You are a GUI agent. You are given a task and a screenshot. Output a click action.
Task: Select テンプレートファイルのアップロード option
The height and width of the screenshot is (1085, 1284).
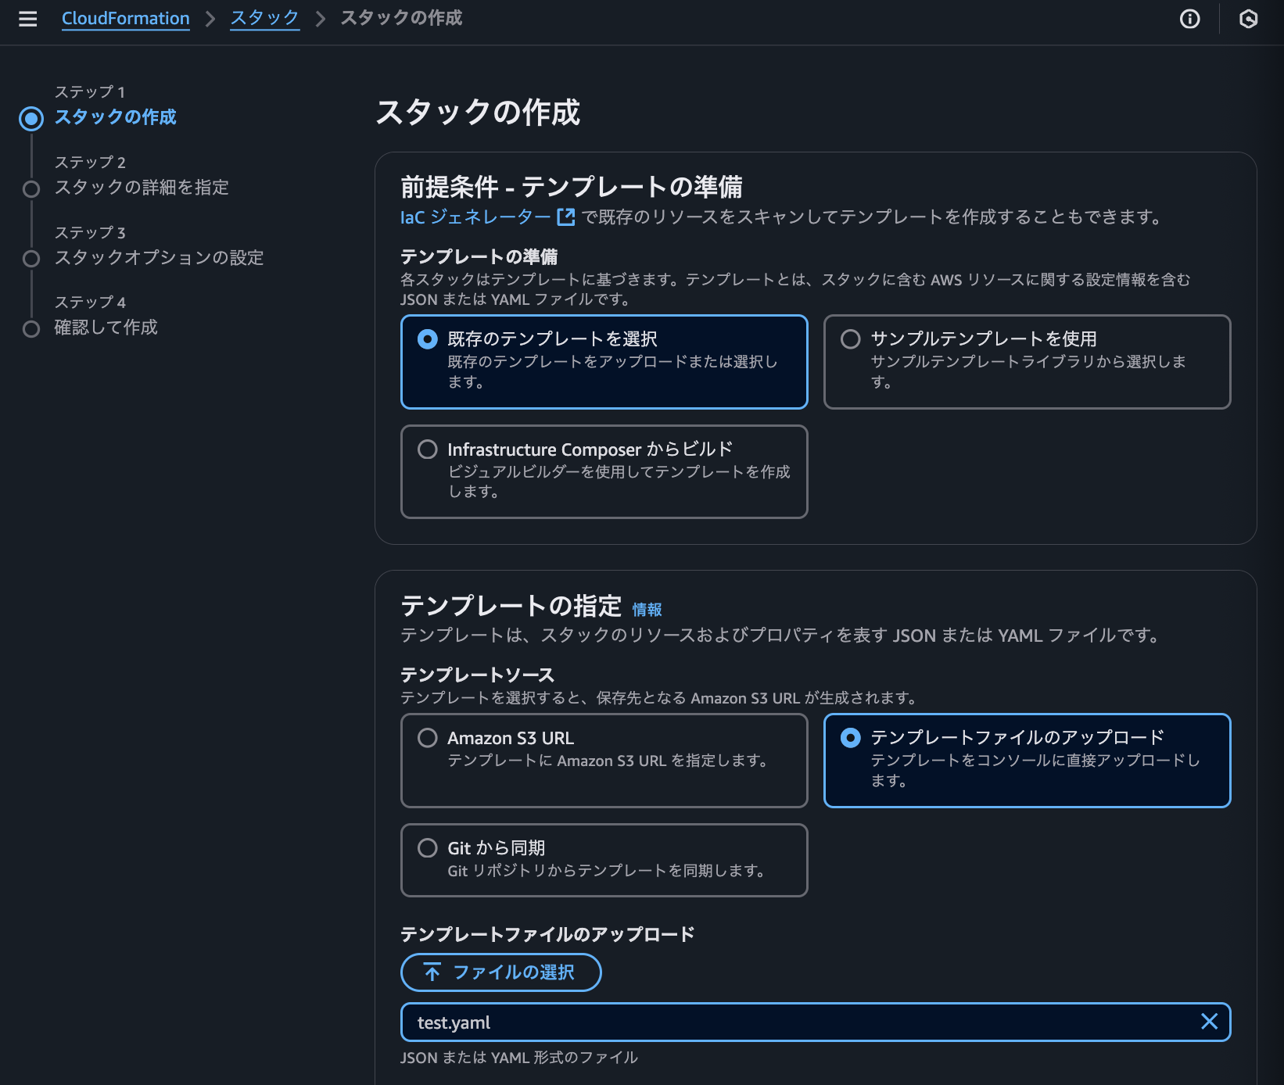coord(850,736)
